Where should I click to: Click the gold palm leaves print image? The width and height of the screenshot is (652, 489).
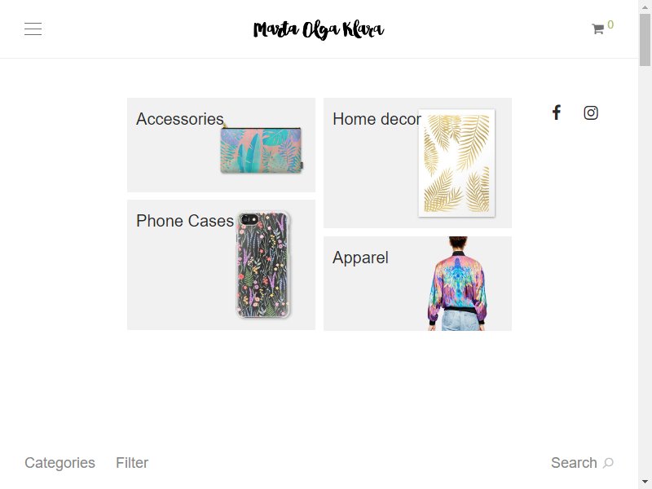pyautogui.click(x=456, y=163)
